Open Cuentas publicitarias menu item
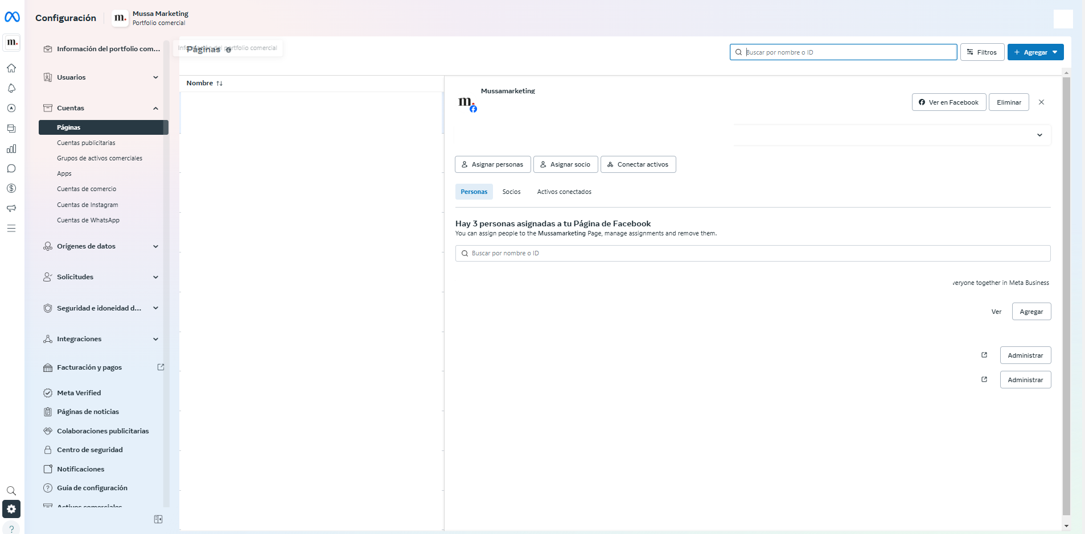 [86, 143]
